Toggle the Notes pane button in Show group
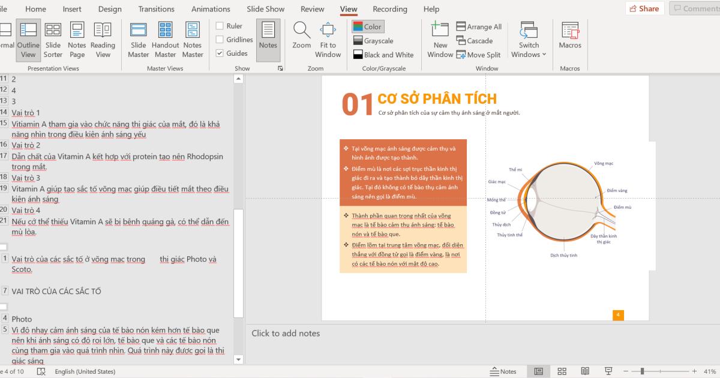 [268, 40]
